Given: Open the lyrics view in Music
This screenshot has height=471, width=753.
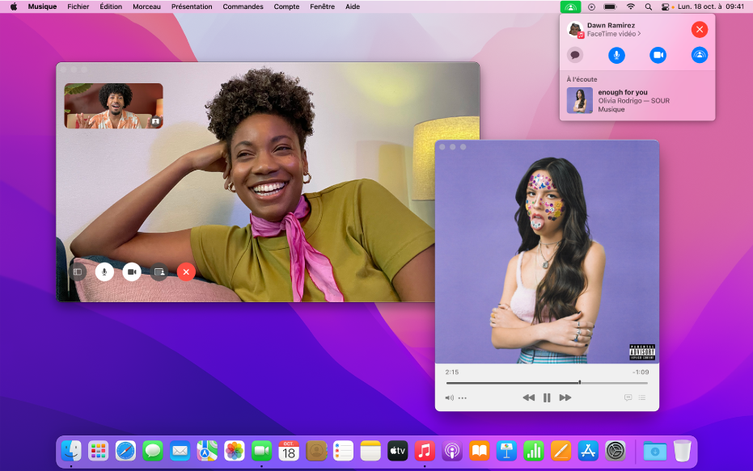Looking at the screenshot, I should tap(628, 397).
